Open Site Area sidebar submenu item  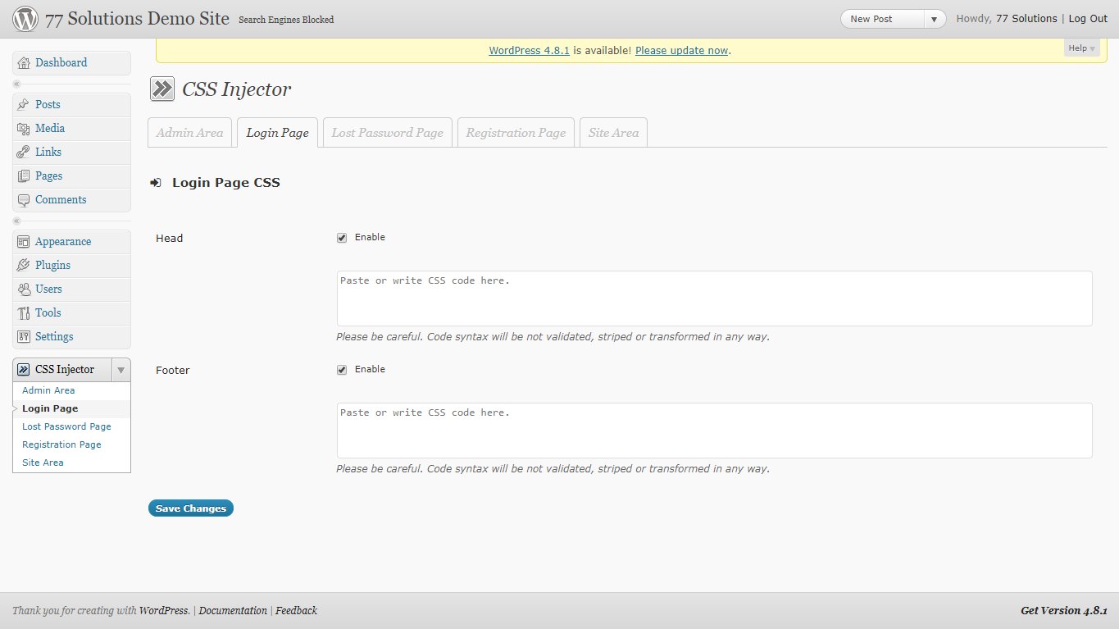43,463
